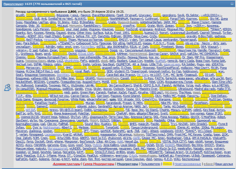
Task: Open the Maestro Over profile
Action: click(148, 89)
